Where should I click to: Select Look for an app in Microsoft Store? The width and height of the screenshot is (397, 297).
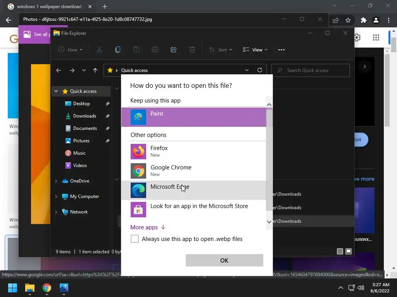194,210
